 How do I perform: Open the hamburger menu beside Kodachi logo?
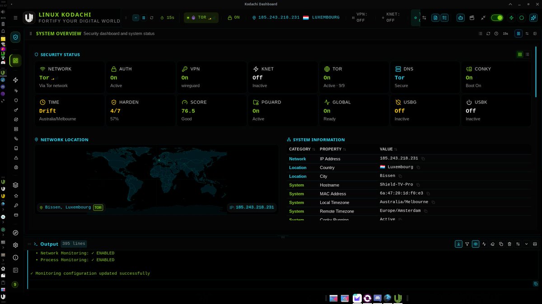(x=15, y=18)
